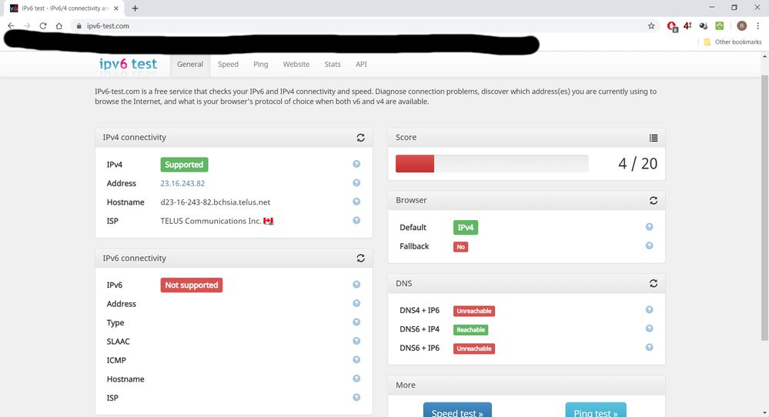Open the Website tab
769x417 pixels.
296,65
